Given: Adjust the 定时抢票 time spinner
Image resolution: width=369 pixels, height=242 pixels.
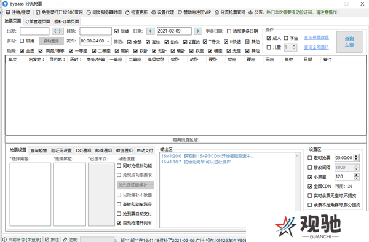Looking at the screenshot, I should 356,158.
